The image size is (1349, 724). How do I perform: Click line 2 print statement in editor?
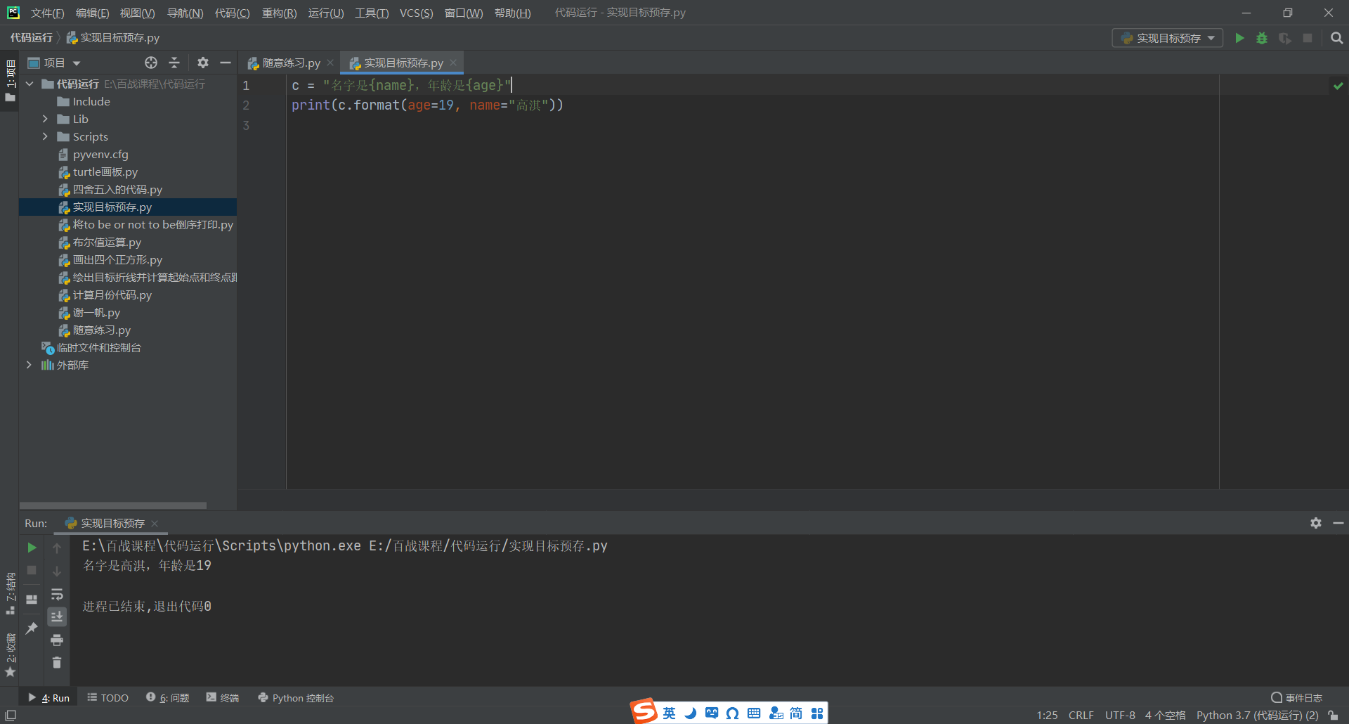427,105
